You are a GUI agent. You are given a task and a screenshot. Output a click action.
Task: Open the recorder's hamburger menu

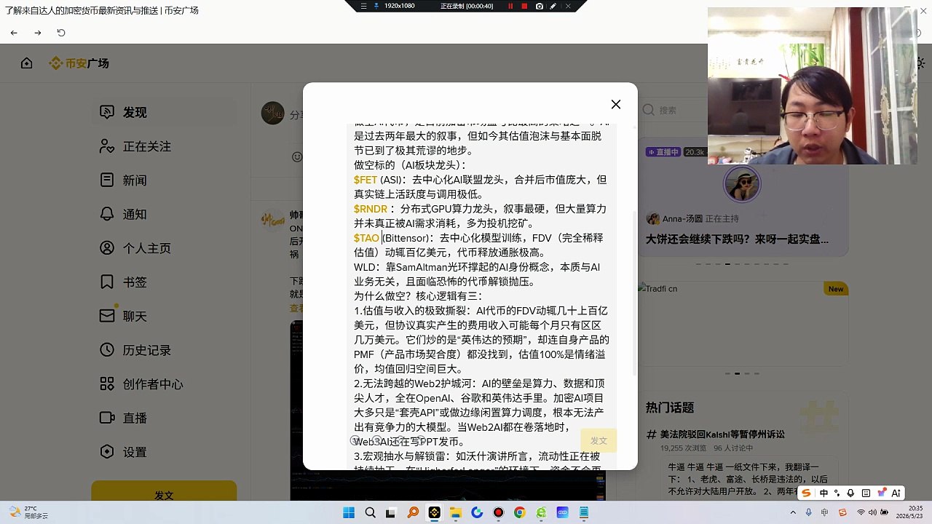[x=364, y=6]
